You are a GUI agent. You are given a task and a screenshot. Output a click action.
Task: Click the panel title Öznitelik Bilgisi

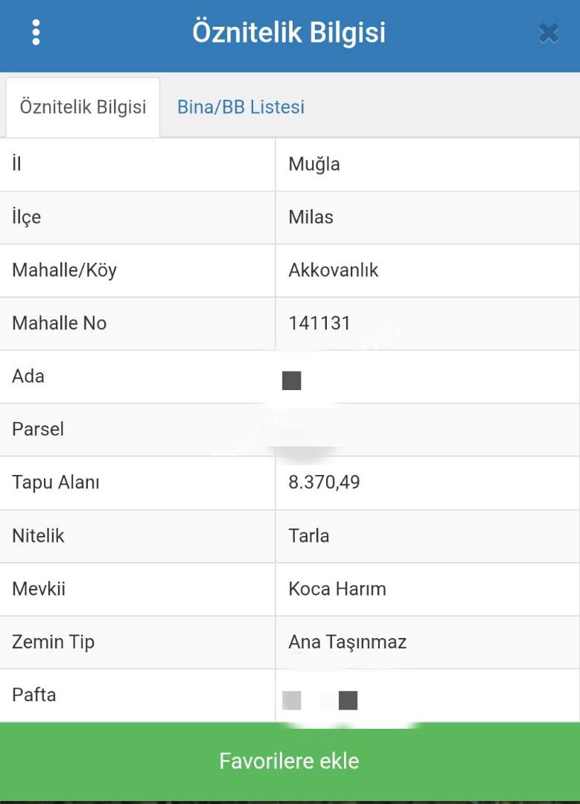point(289,33)
